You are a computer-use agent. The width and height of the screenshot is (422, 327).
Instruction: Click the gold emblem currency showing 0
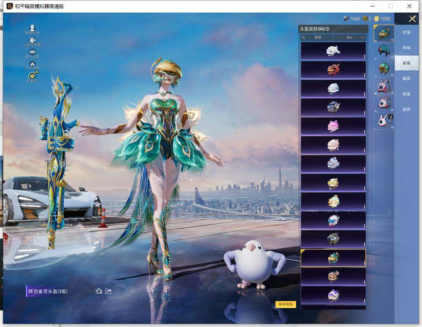[x=365, y=19]
